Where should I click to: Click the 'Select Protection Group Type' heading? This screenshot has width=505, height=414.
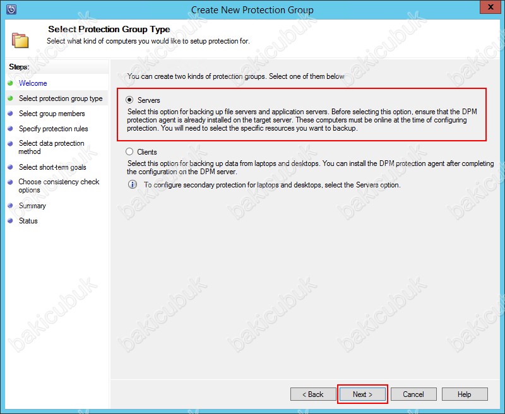click(x=109, y=29)
